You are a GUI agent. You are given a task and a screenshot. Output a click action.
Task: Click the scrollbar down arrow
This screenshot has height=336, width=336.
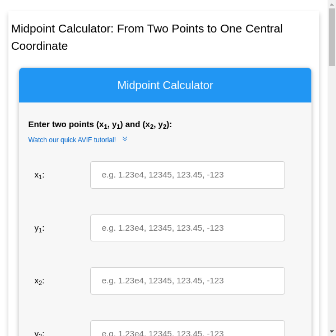coord(332,332)
